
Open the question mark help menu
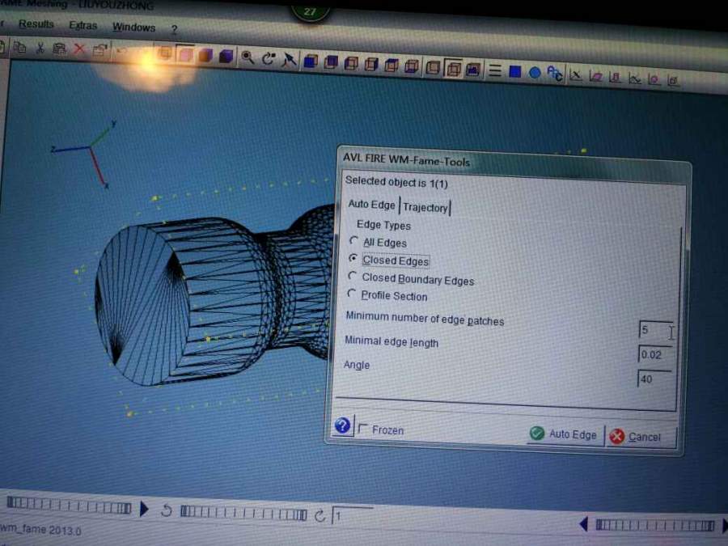point(174,29)
